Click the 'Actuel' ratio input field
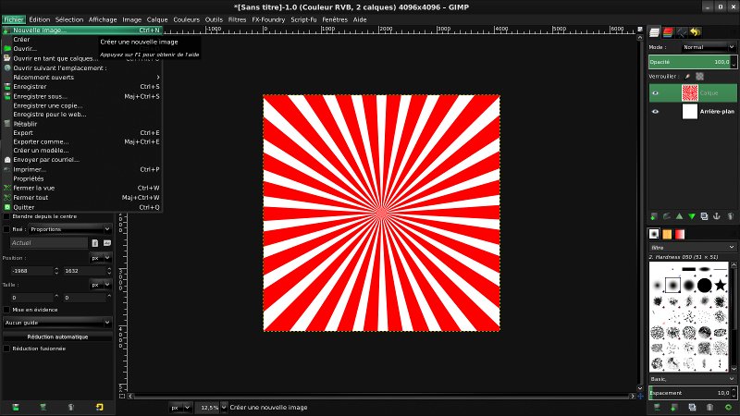 pyautogui.click(x=49, y=243)
